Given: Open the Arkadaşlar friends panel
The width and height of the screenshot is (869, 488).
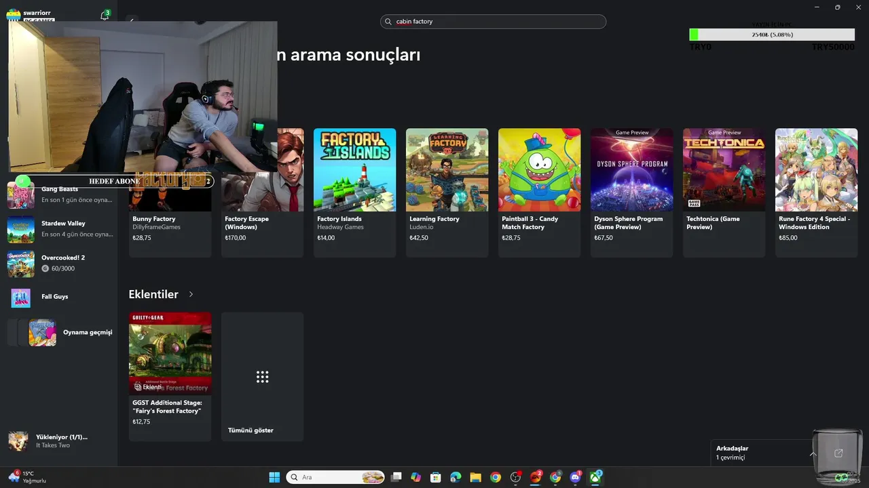Looking at the screenshot, I should pos(762,453).
